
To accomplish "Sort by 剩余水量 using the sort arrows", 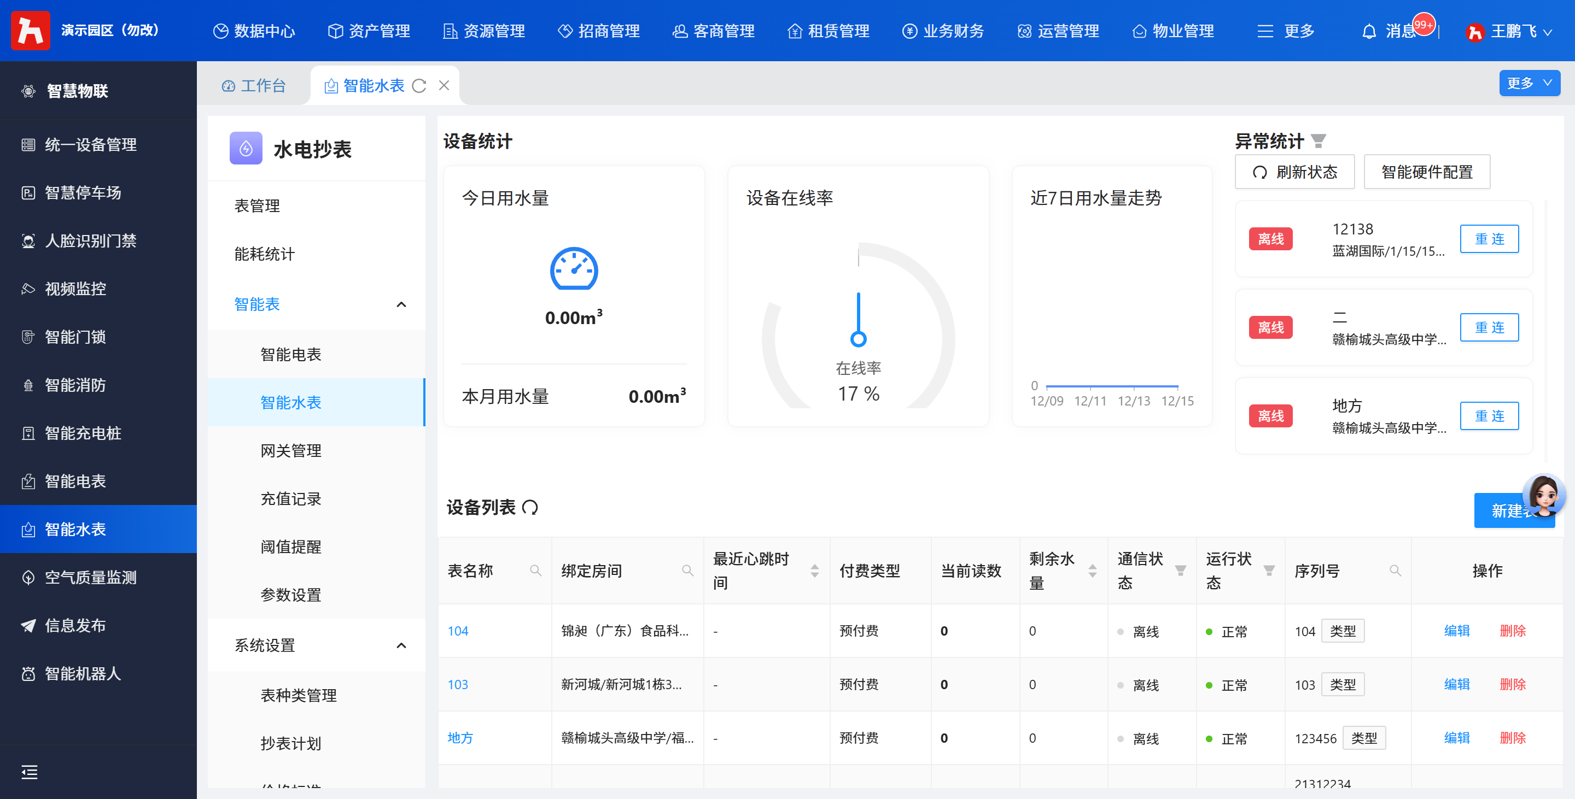I will pyautogui.click(x=1093, y=571).
